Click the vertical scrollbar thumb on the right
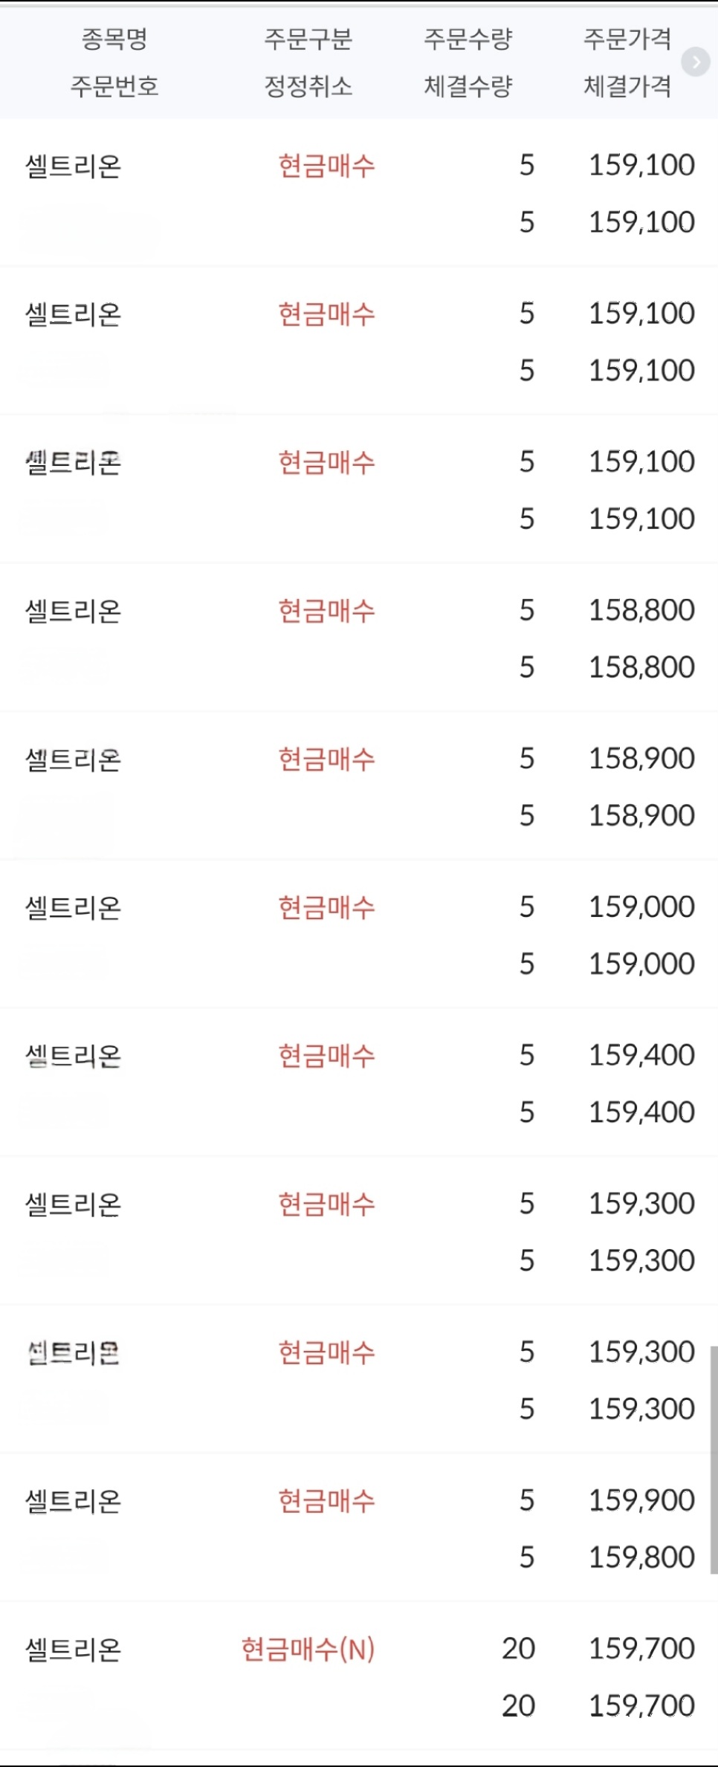The width and height of the screenshot is (718, 1767). (714, 1459)
